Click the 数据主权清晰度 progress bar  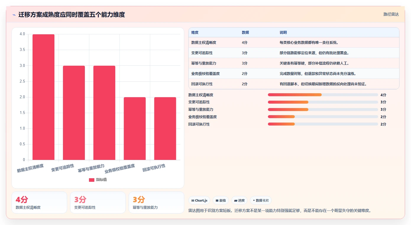coord(323,95)
